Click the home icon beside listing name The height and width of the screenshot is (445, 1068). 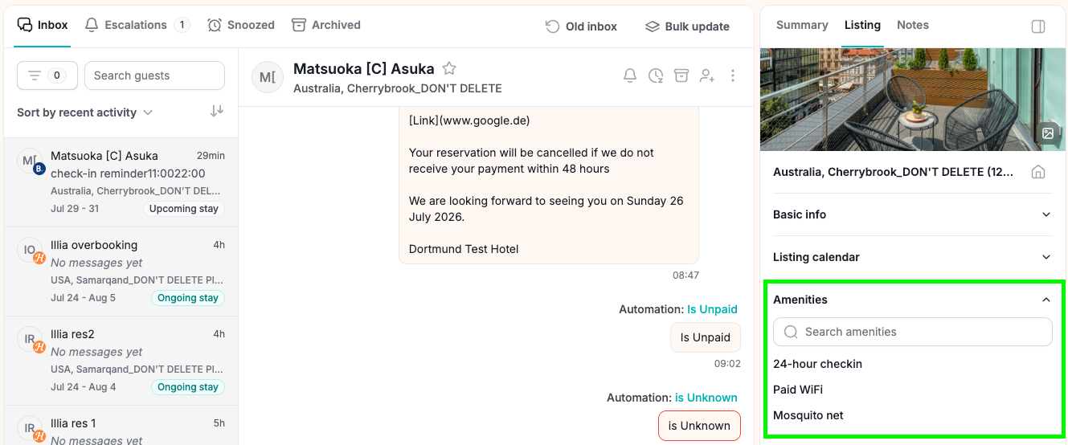pos(1038,172)
